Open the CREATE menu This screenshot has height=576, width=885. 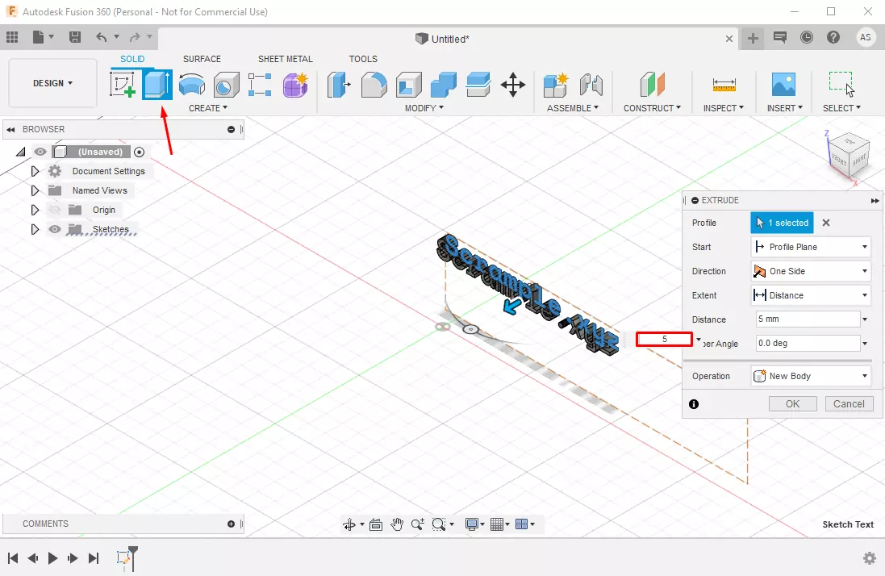point(207,108)
